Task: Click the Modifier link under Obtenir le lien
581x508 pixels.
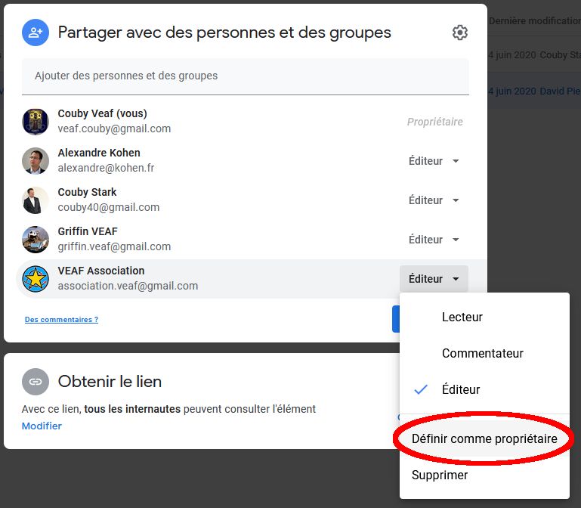Action: coord(42,426)
